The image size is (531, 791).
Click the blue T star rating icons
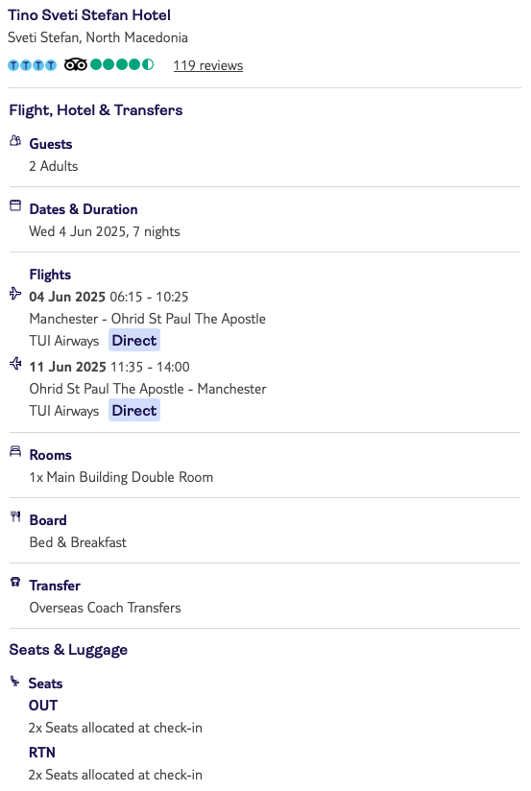coord(33,65)
